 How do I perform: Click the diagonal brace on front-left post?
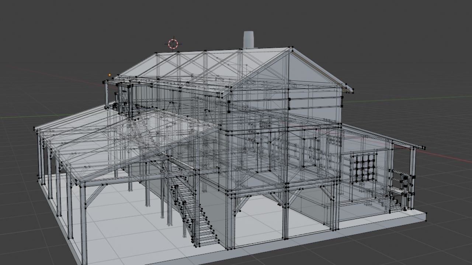pos(95,195)
